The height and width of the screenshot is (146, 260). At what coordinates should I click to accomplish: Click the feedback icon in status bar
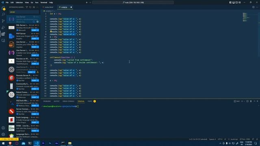253,139
